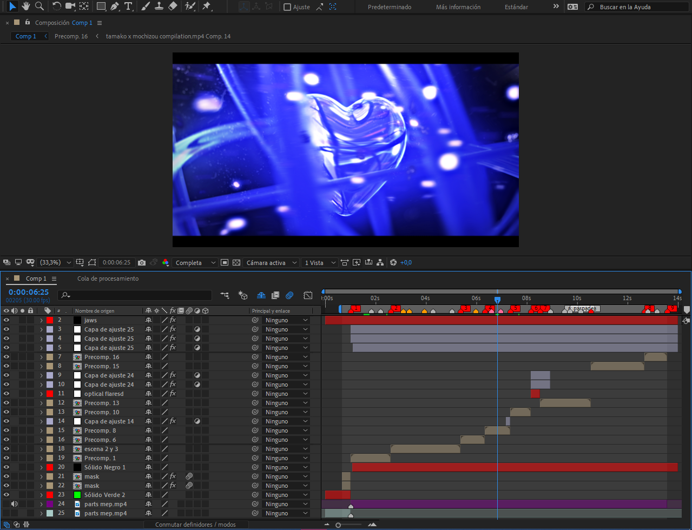
Task: Select the Rectangle shape tool
Action: pyautogui.click(x=101, y=6)
